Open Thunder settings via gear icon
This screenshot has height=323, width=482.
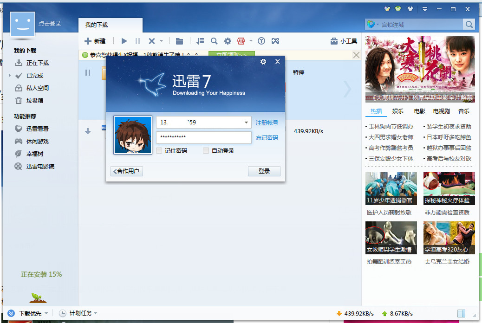(228, 41)
